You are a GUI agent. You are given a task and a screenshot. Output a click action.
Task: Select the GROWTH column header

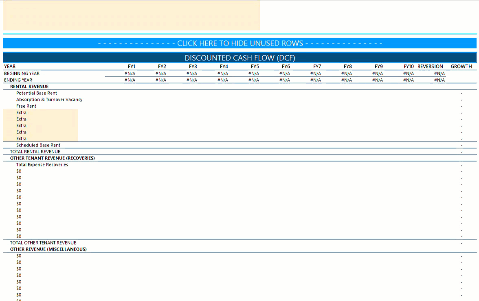coord(461,66)
